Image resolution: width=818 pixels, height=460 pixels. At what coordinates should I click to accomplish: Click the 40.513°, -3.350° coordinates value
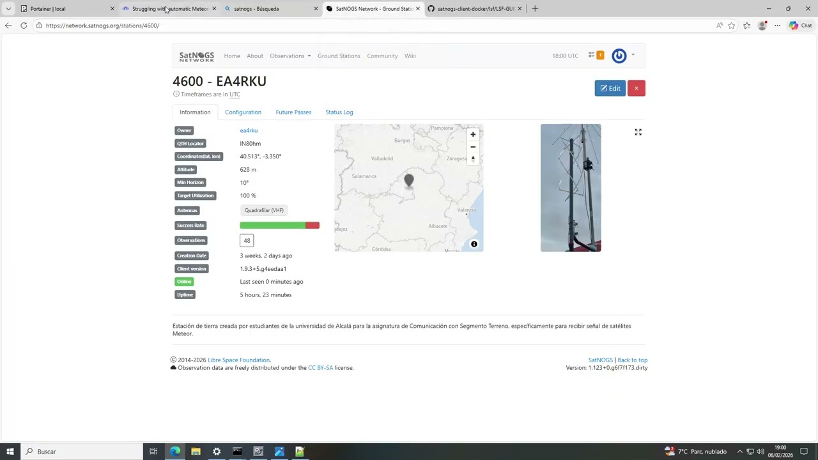pos(261,157)
